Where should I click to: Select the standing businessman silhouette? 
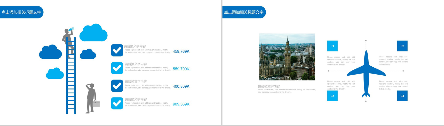point(91,98)
